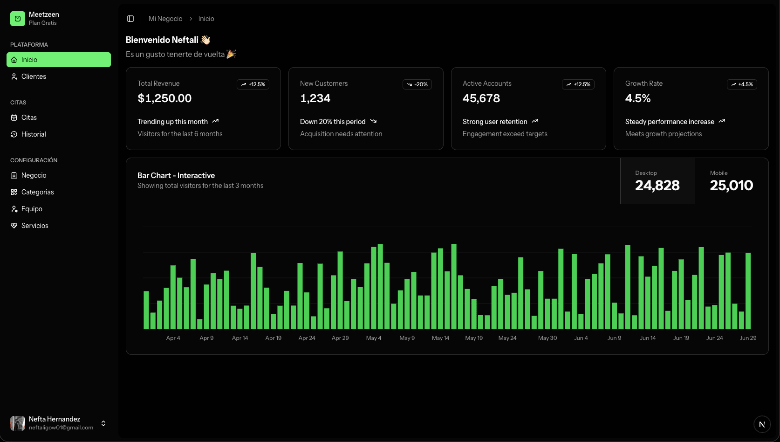The image size is (780, 442).
Task: Switch chart to Desktop visitors
Action: 657,181
